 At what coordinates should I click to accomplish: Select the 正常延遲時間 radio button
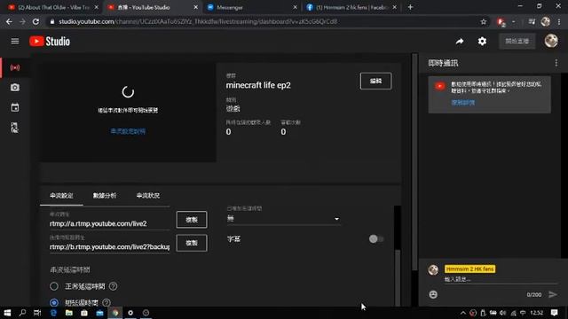54,286
